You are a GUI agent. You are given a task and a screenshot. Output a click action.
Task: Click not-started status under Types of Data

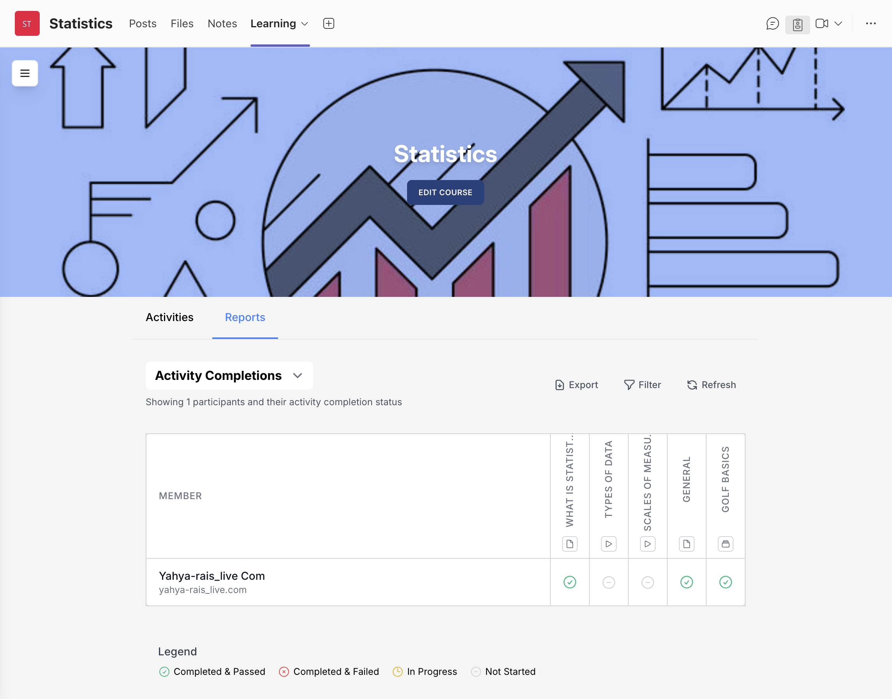coord(608,582)
